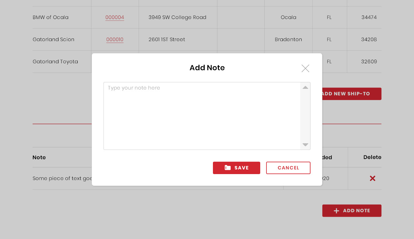Viewport: 414px width, 239px height.
Task: Click the Bradenton city cell
Action: [288, 39]
